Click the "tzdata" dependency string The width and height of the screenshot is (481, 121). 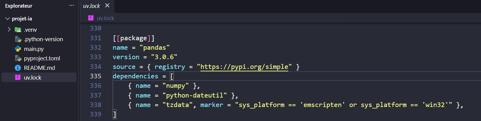pyautogui.click(x=177, y=105)
